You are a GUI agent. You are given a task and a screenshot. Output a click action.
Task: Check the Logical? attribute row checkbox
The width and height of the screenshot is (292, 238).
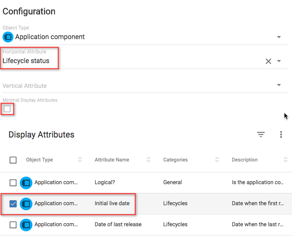13,182
